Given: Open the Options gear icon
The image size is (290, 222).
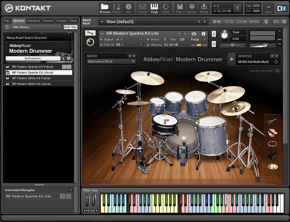Looking at the screenshot, I should coord(192,9).
